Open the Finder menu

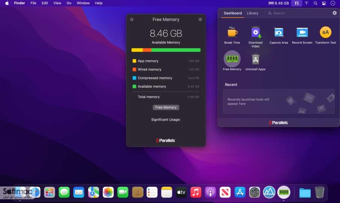pyautogui.click(x=20, y=3)
